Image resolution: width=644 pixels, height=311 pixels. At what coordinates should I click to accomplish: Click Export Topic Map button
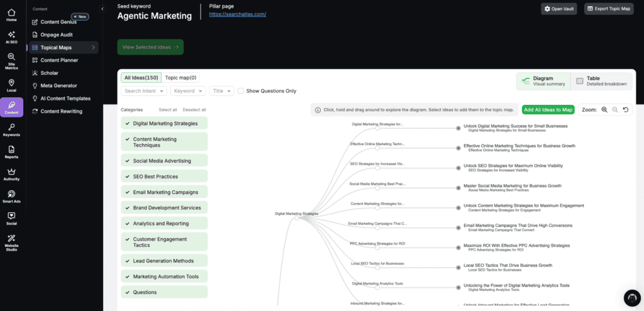(x=609, y=9)
